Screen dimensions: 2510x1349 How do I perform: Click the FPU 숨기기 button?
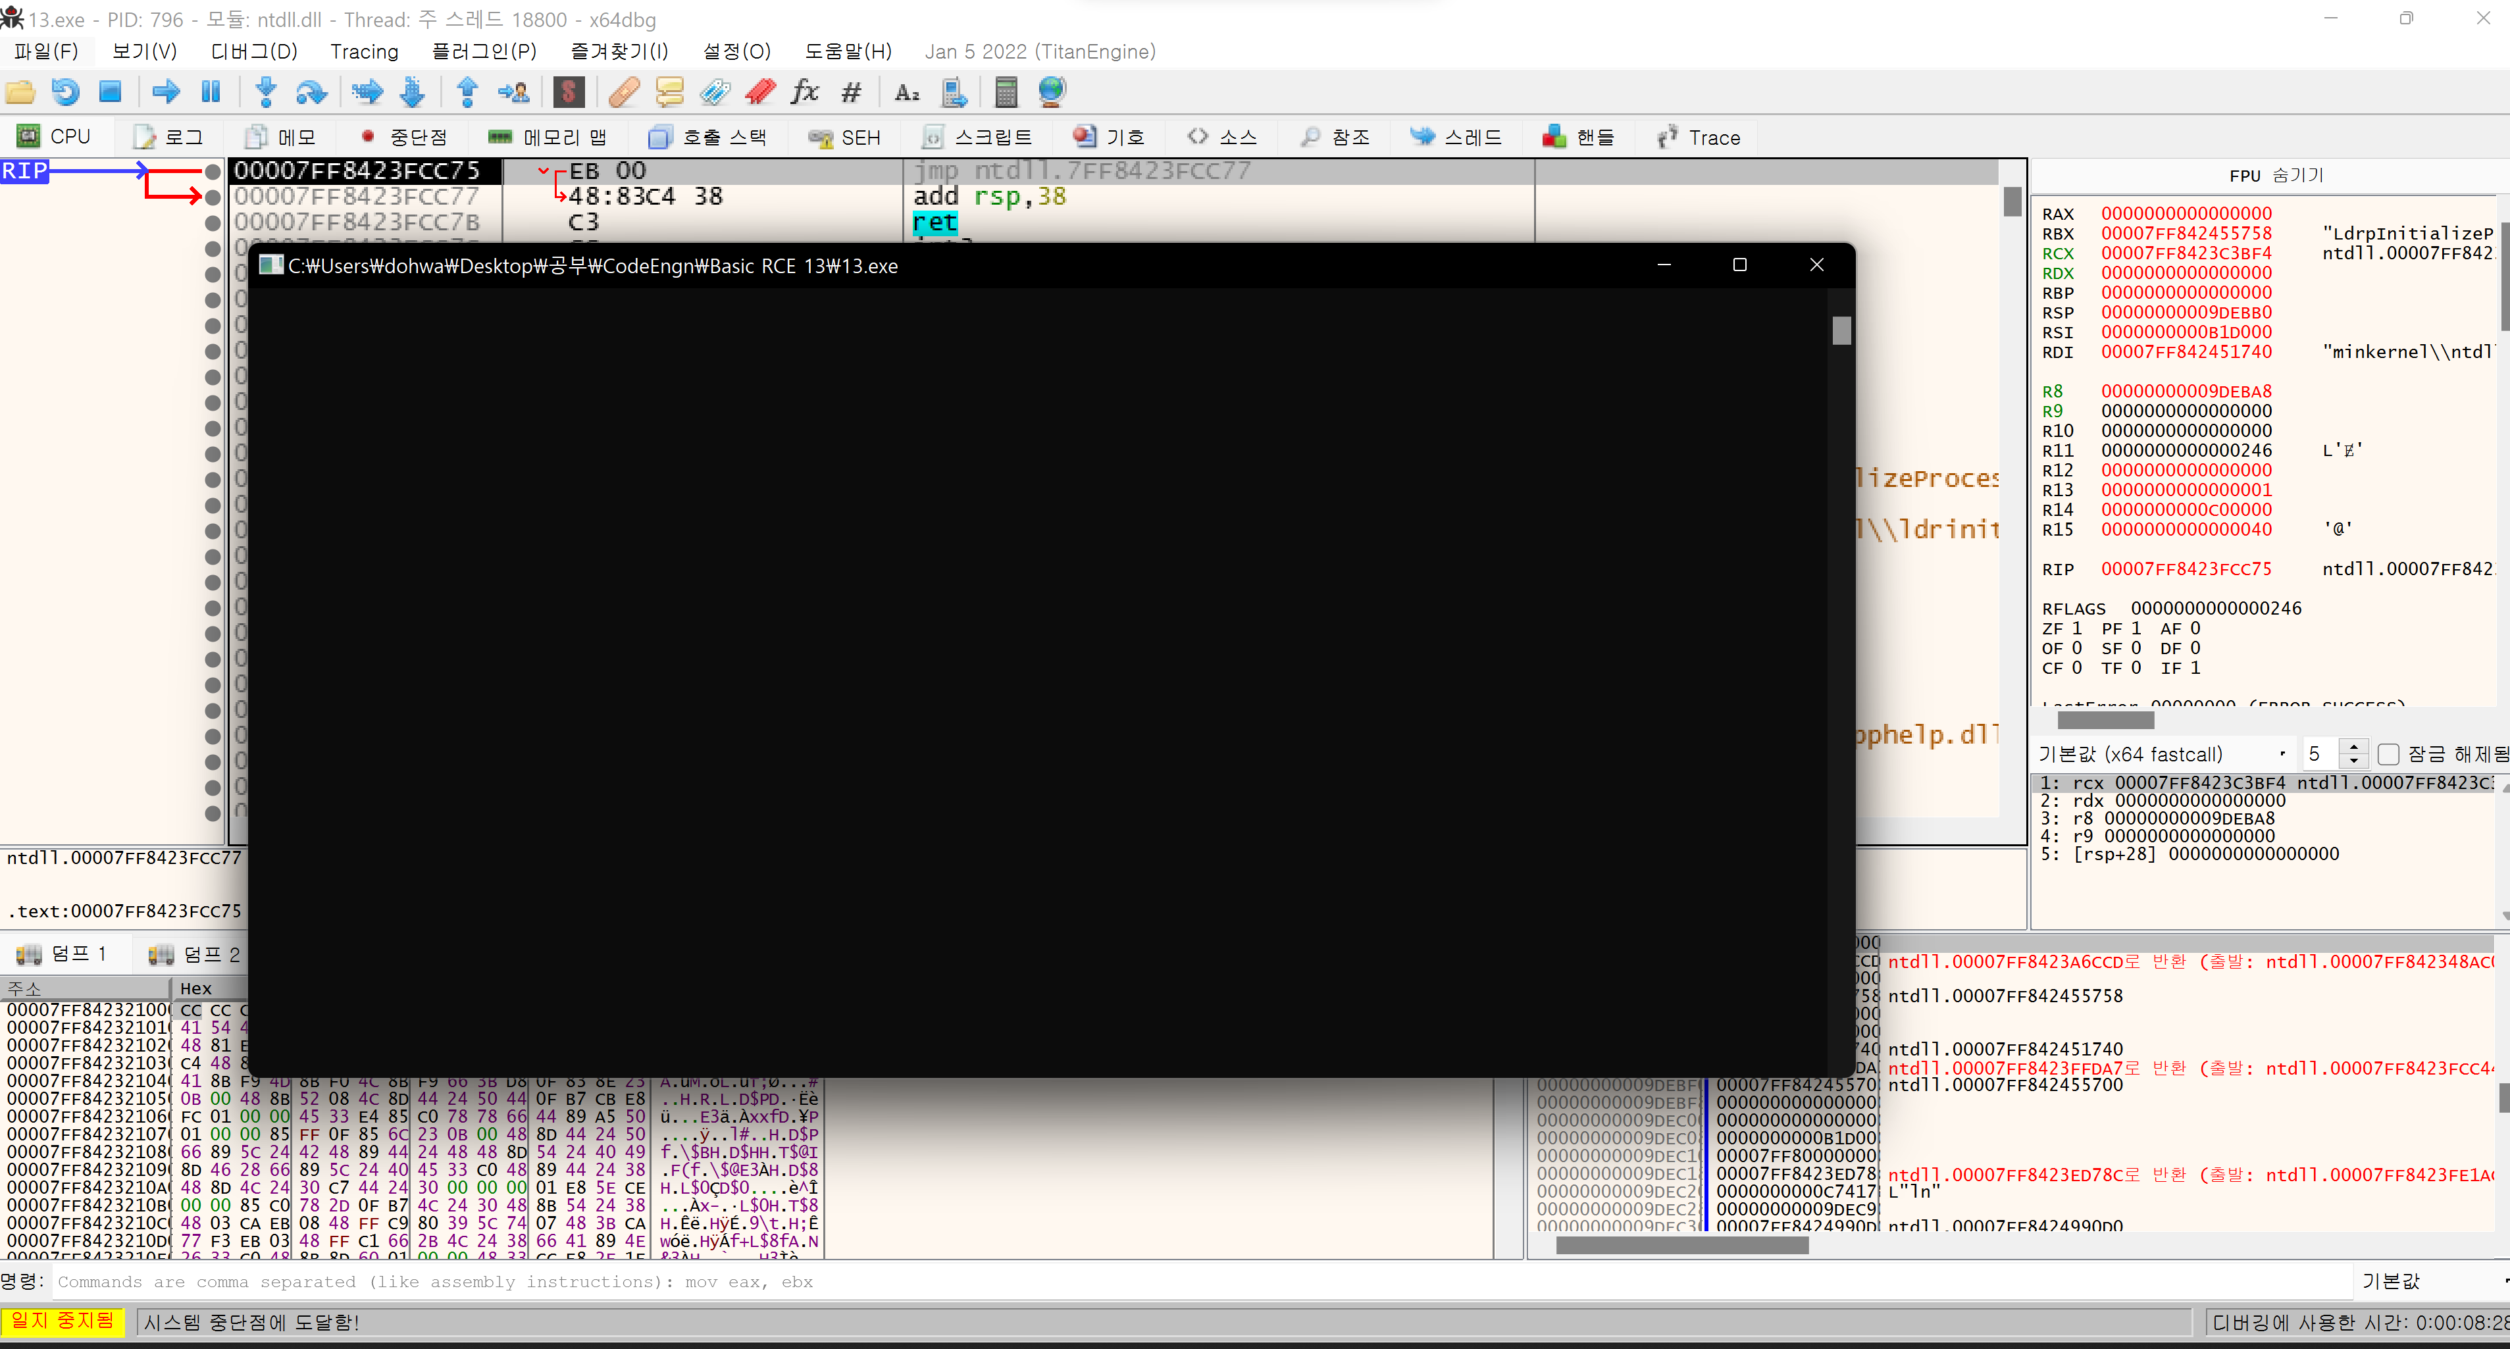tap(2275, 175)
